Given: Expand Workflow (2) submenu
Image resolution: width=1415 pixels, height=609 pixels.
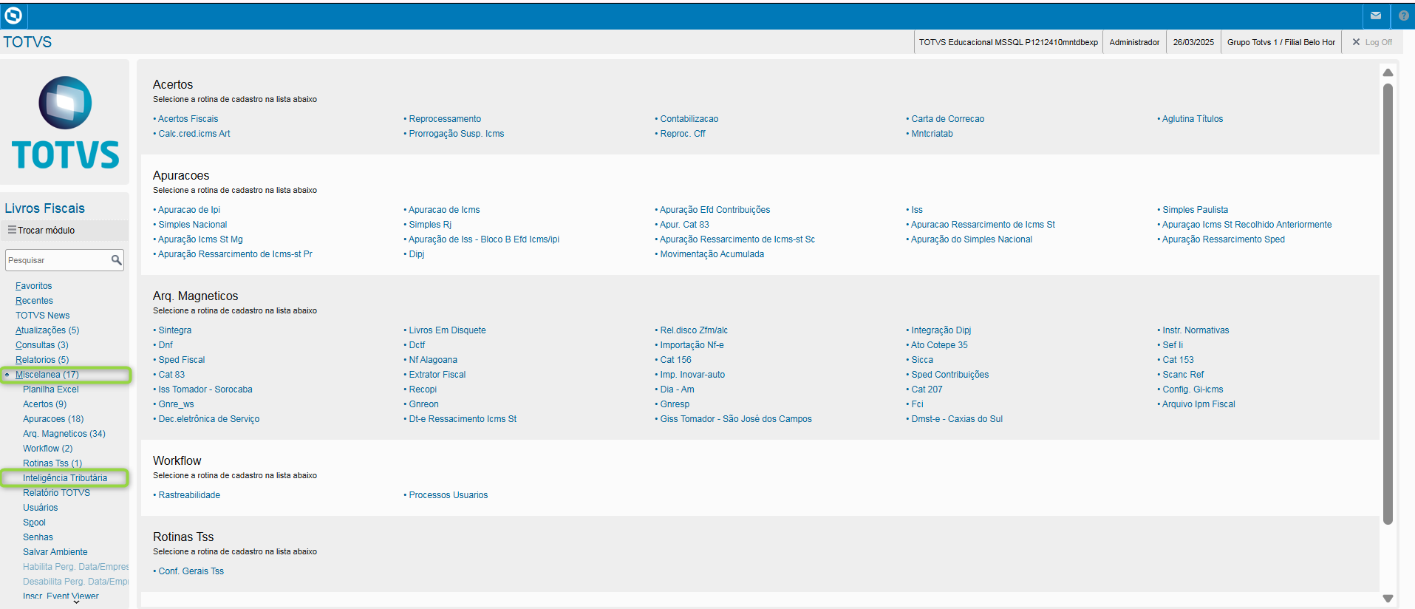Looking at the screenshot, I should (47, 449).
